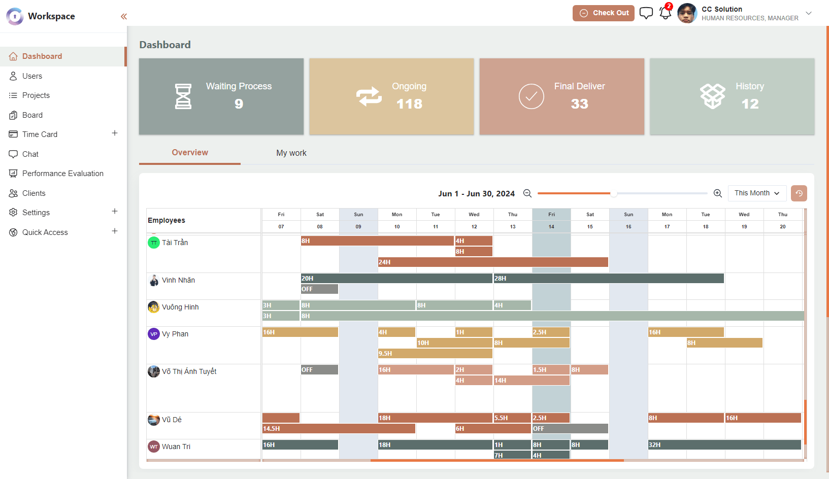Screen dimensions: 829x479
Task: Click the Check Out button
Action: (x=604, y=13)
